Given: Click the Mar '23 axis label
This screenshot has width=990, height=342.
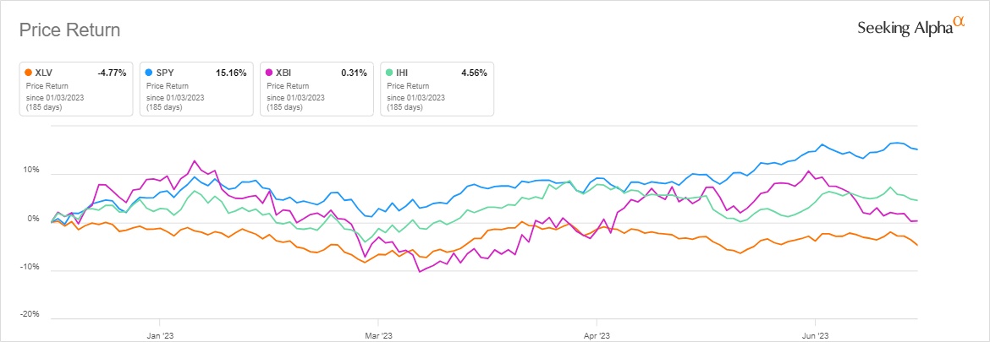Looking at the screenshot, I should tap(378, 335).
